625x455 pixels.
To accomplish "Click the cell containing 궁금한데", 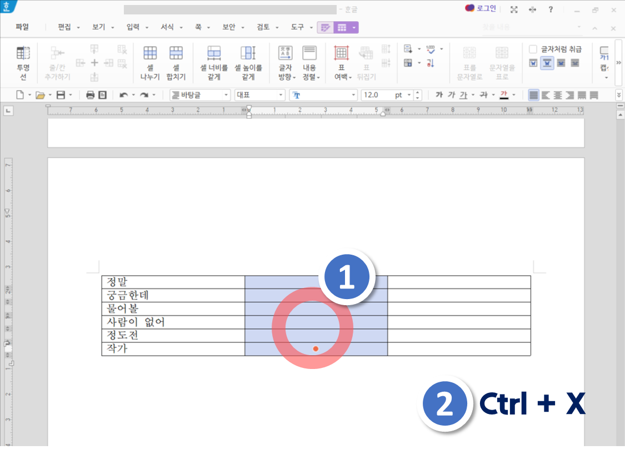I will click(x=173, y=295).
